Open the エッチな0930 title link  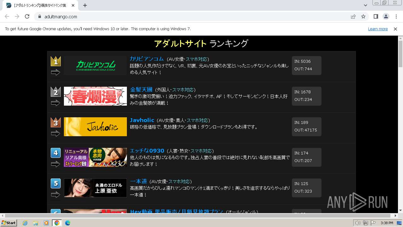tap(147, 151)
